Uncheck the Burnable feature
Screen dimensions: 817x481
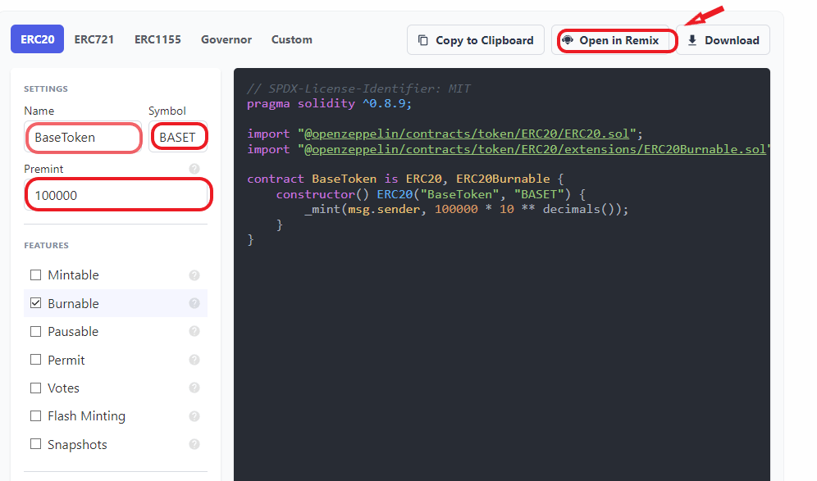[x=35, y=303]
